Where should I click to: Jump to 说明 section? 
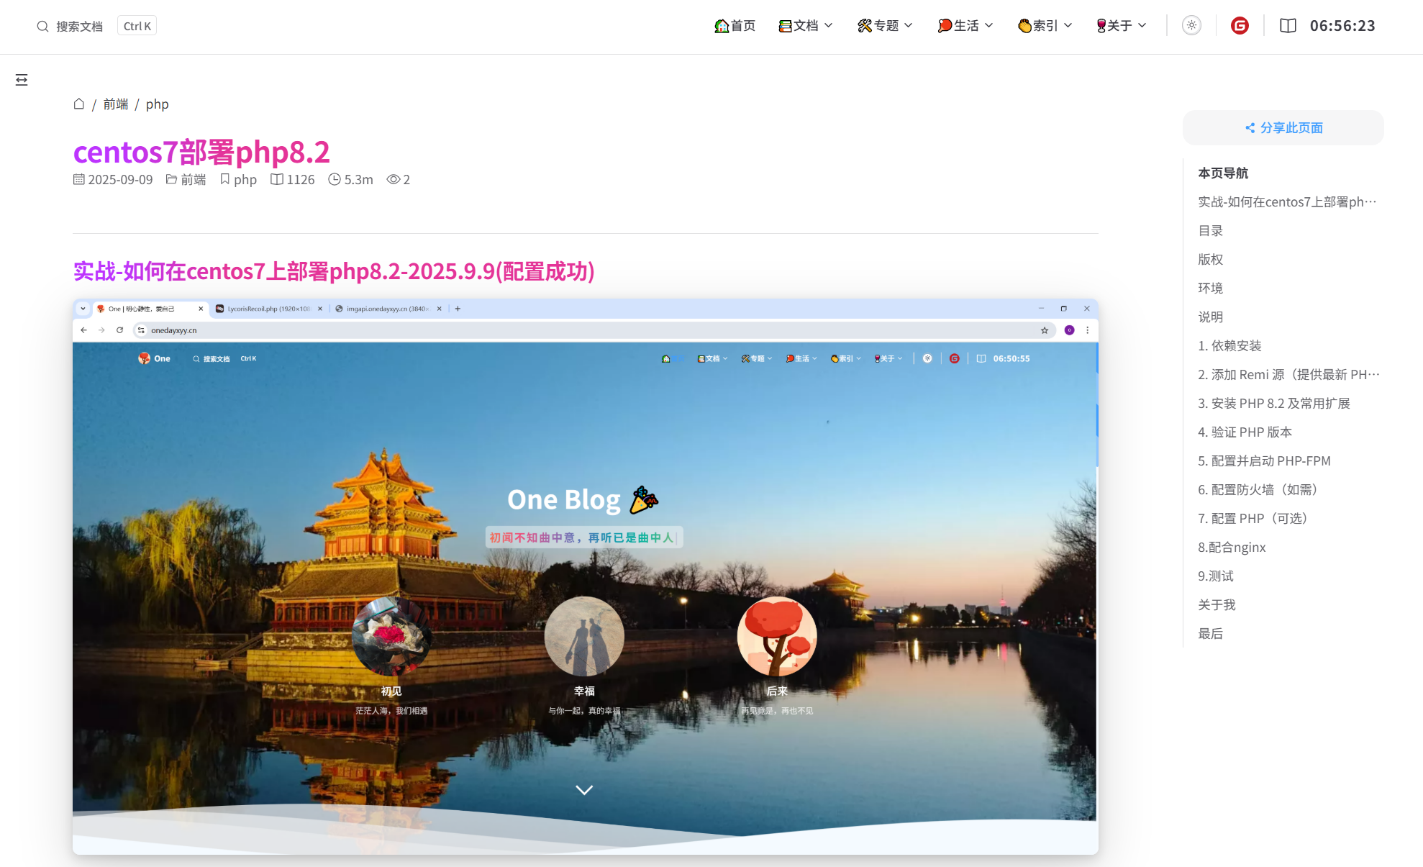[x=1211, y=317]
